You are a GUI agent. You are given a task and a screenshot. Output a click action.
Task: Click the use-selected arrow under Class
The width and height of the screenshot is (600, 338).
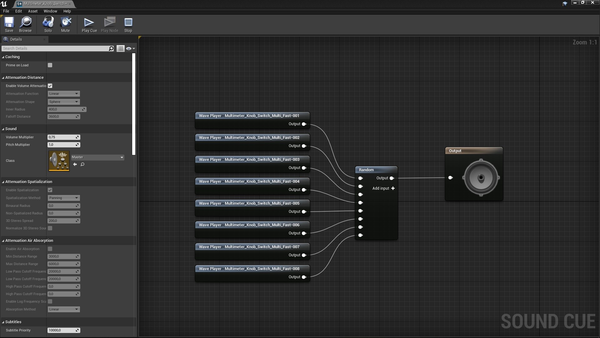tap(75, 164)
